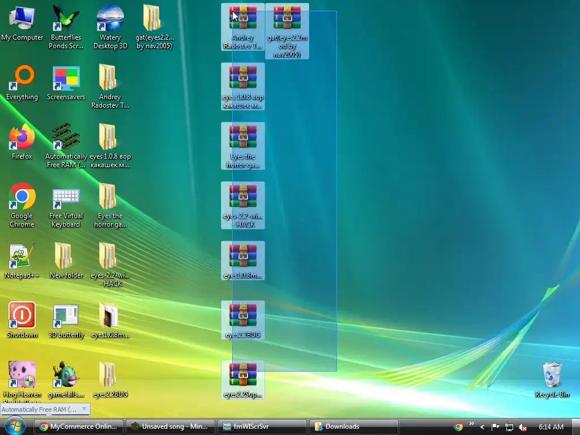This screenshot has height=435, width=580.
Task: Click the Chrome quick launch icon near tray
Action: pyautogui.click(x=458, y=427)
